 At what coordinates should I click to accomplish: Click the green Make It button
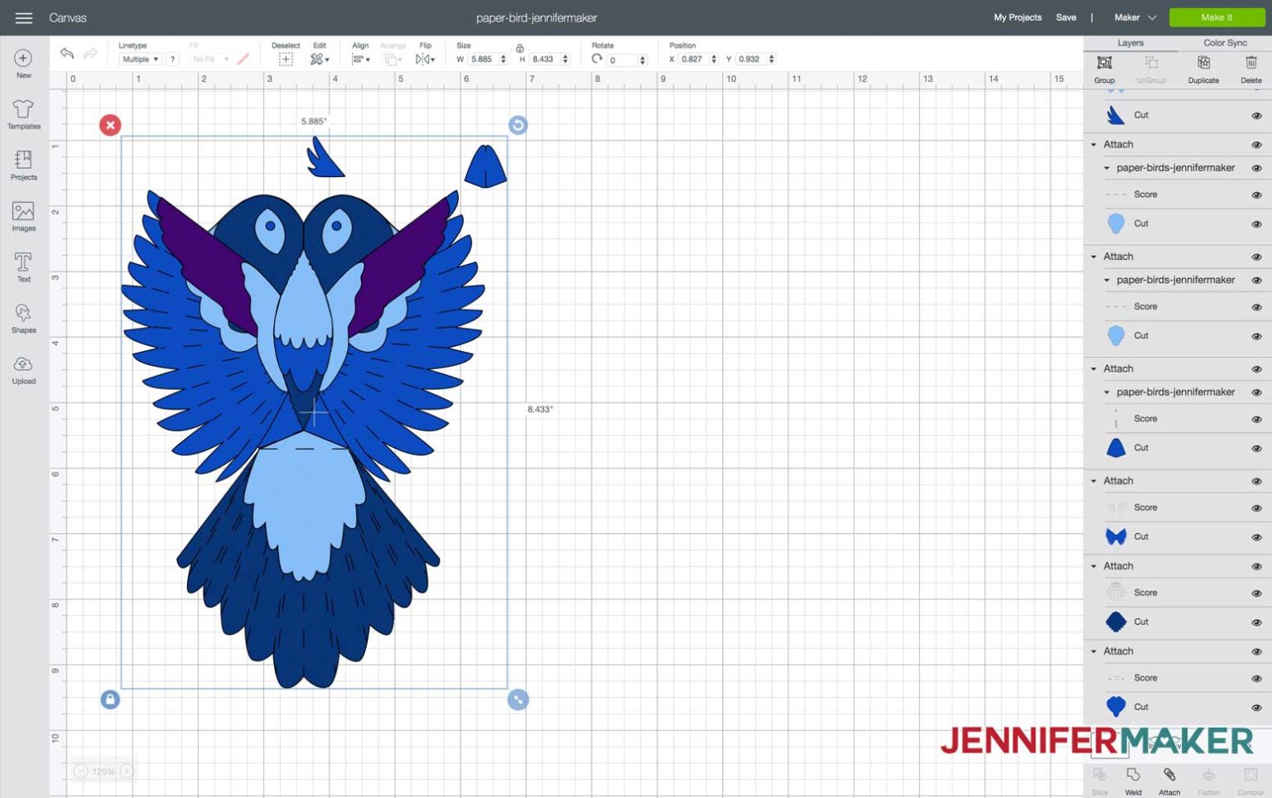coord(1217,17)
